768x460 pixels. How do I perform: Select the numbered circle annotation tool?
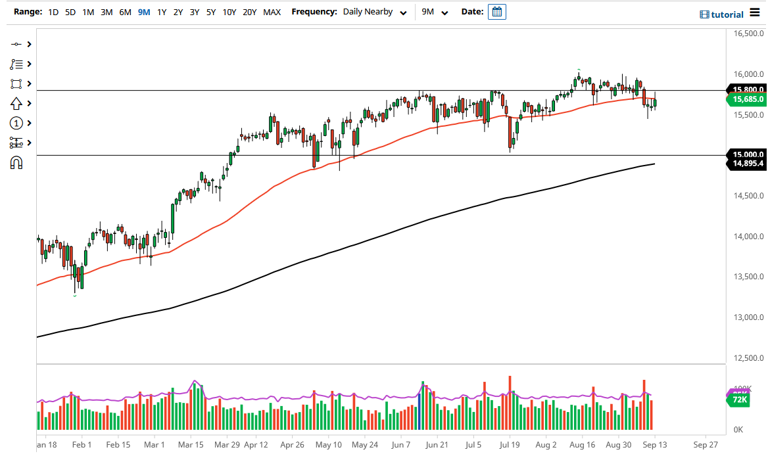(x=16, y=123)
